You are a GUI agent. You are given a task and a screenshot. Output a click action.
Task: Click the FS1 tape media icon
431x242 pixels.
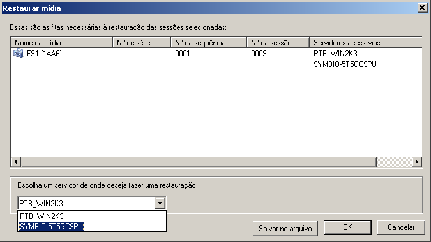point(18,53)
